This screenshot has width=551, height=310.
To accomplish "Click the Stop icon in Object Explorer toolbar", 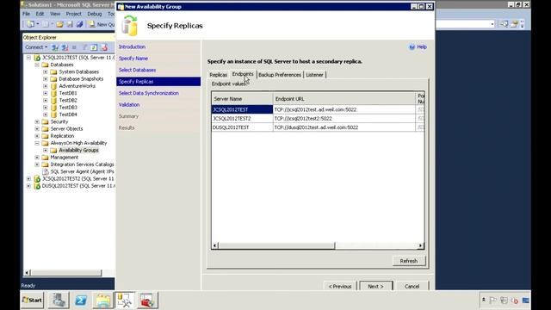I will [x=74, y=47].
